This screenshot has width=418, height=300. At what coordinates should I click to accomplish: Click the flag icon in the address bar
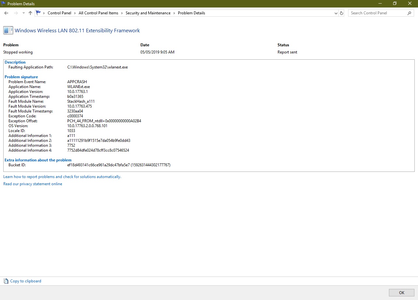tap(39, 13)
